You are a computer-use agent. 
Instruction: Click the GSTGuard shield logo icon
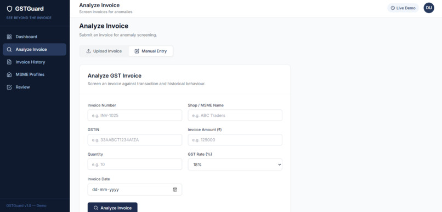pos(9,9)
